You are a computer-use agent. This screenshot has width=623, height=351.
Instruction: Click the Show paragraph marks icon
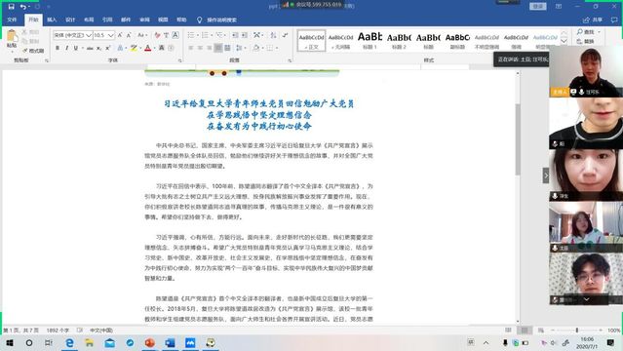(x=286, y=35)
